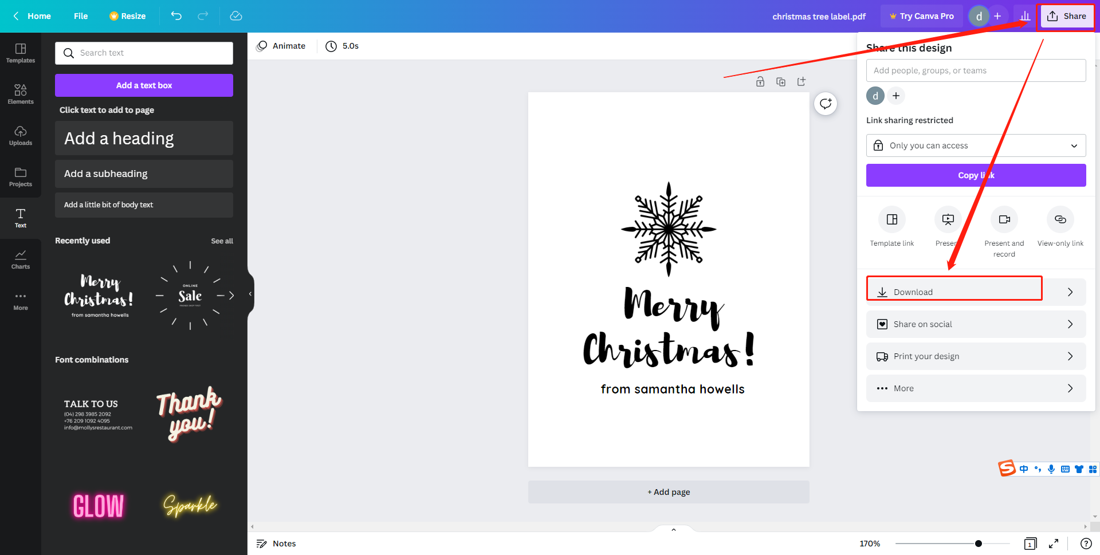Click the design title christmas tree label.pdf
This screenshot has width=1100, height=555.
click(x=819, y=16)
